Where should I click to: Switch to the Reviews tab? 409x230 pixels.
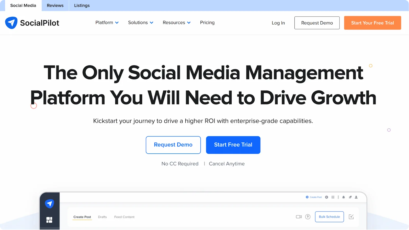[55, 5]
